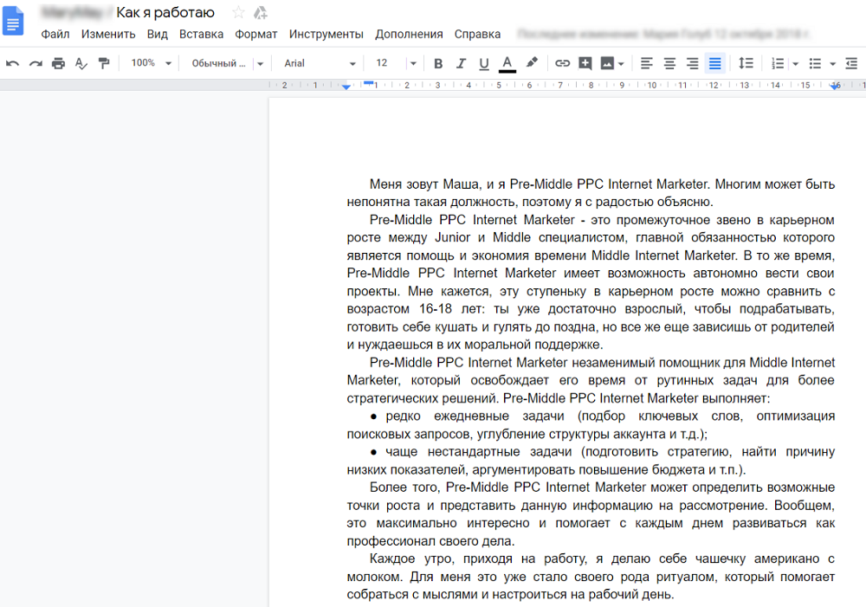The width and height of the screenshot is (866, 607).
Task: Open the Google Docs home screen icon
Action: 13,21
